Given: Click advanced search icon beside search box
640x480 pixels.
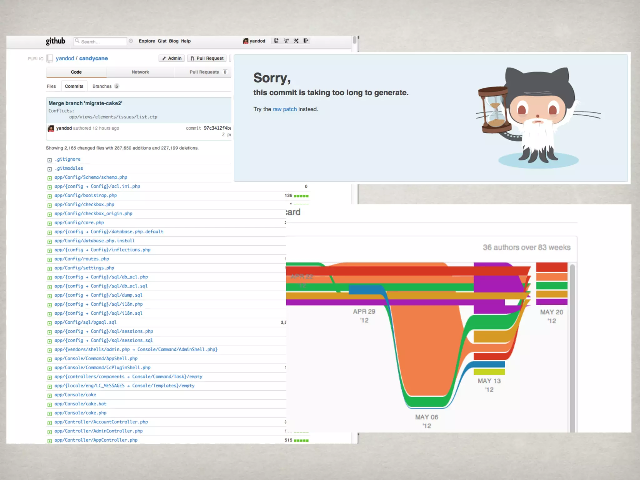Looking at the screenshot, I should 131,41.
